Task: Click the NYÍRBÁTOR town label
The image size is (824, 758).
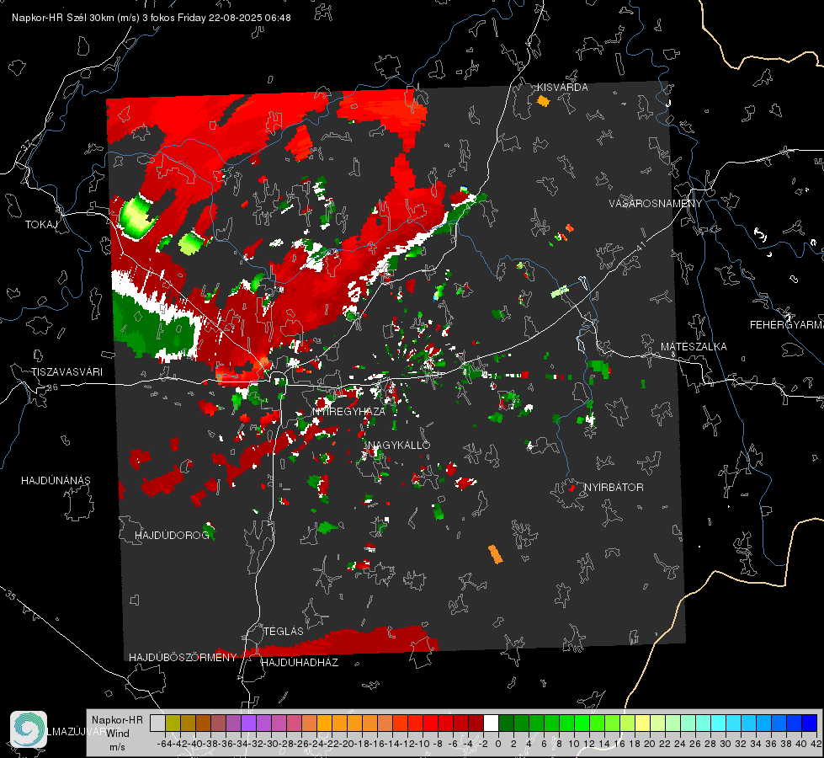Action: point(614,488)
